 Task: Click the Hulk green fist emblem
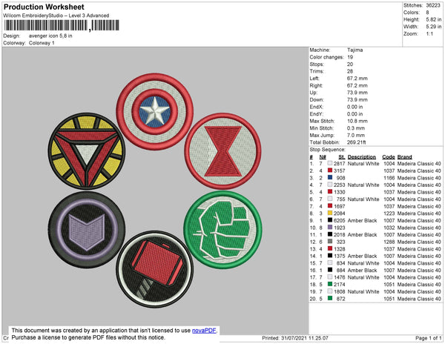coord(222,230)
